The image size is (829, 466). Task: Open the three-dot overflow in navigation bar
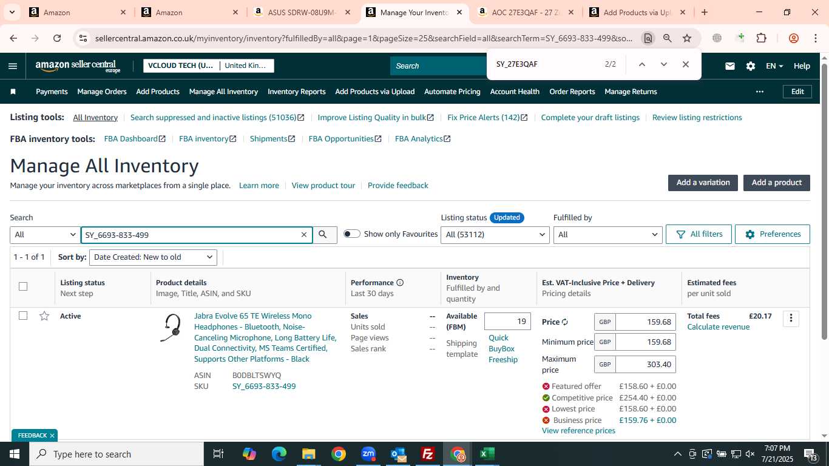759,92
